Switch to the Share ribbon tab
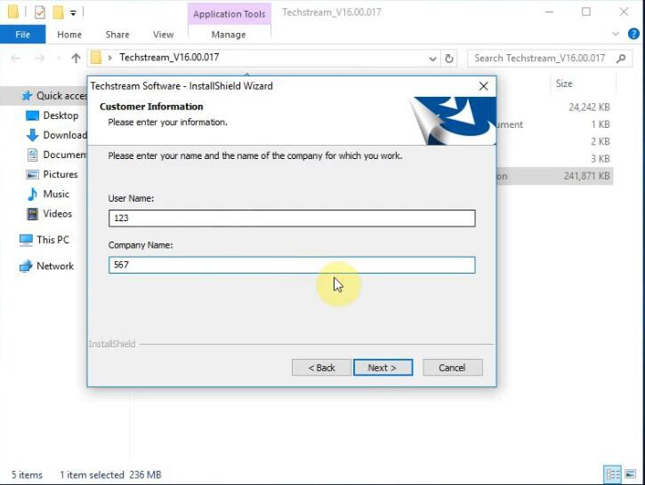 click(x=117, y=35)
